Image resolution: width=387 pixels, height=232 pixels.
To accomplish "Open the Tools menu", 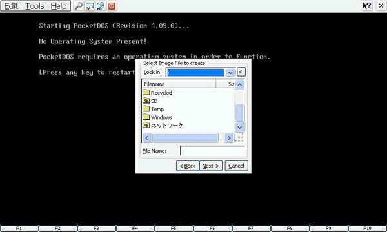I will tap(35, 6).
